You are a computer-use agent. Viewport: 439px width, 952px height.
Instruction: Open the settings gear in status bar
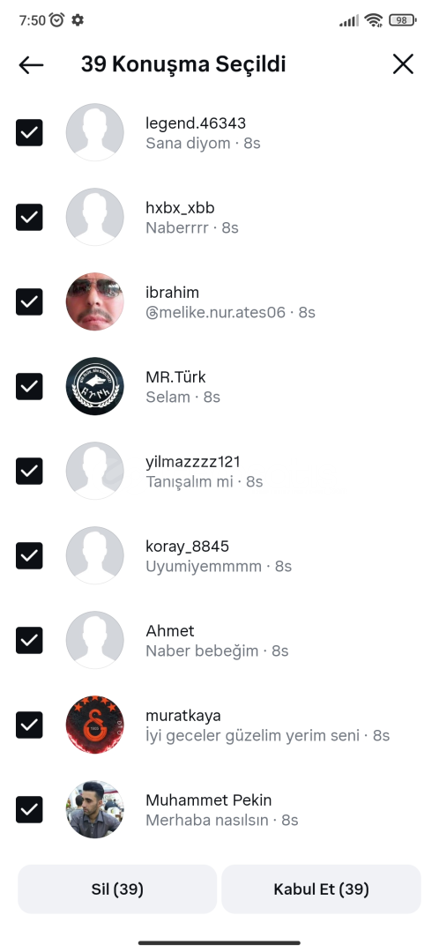point(77,20)
